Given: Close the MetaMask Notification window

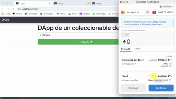Looking at the screenshot, I should [x=121, y=2].
